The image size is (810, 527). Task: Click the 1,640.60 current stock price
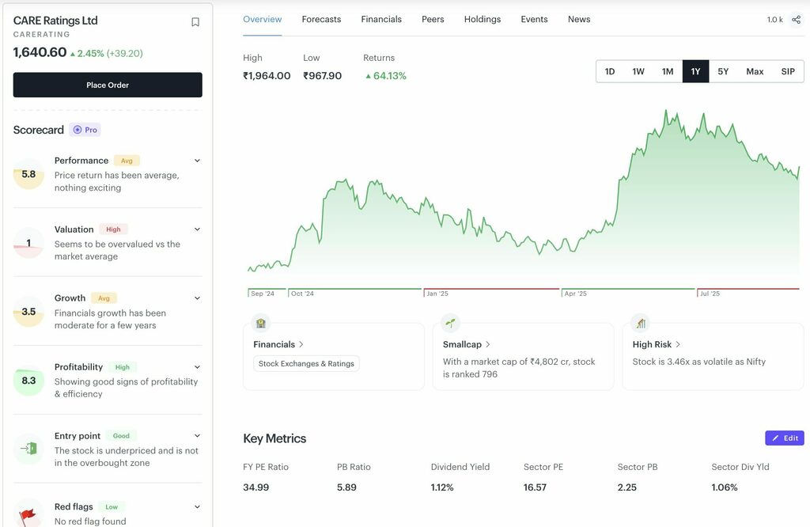click(x=40, y=52)
